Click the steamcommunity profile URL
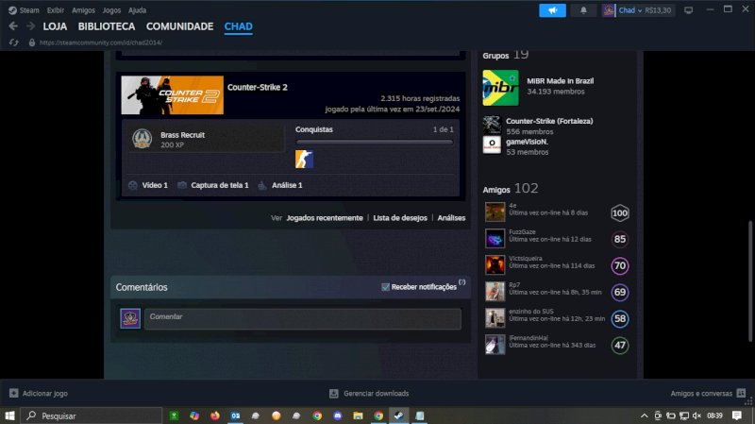This screenshot has width=755, height=424. click(101, 42)
